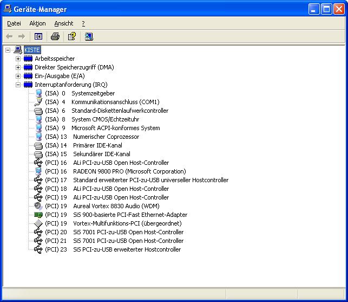Click USB icon of IRQ 20 SiS 7001

click(38, 232)
